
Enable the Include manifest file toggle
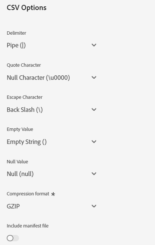[13, 238]
